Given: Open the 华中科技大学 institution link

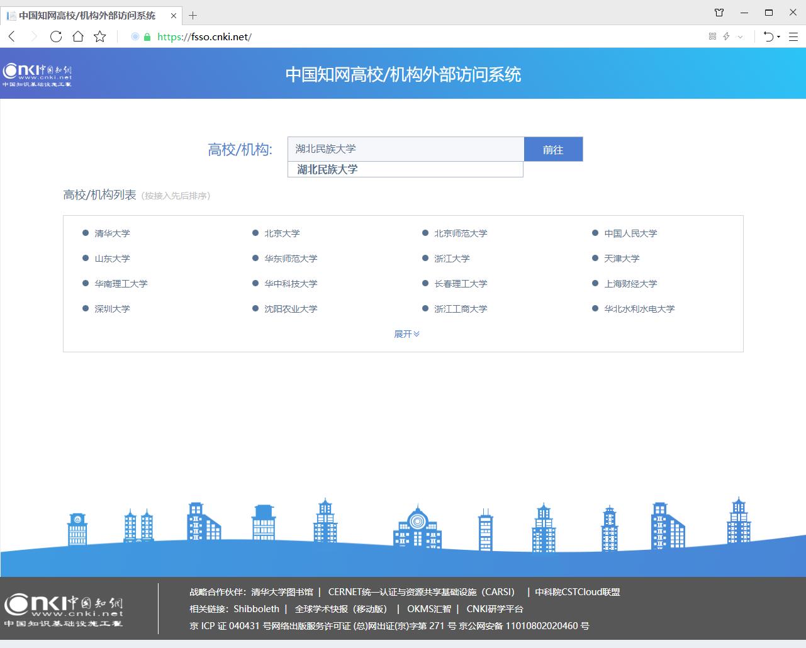Looking at the screenshot, I should (x=291, y=284).
